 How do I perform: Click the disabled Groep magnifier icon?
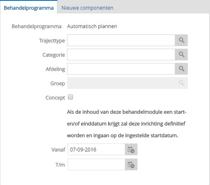click(181, 83)
